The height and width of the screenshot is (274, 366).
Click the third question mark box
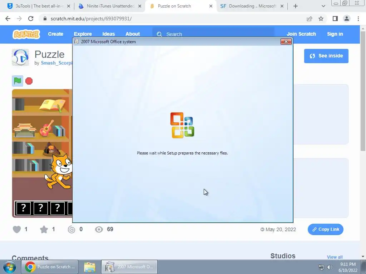[57, 208]
